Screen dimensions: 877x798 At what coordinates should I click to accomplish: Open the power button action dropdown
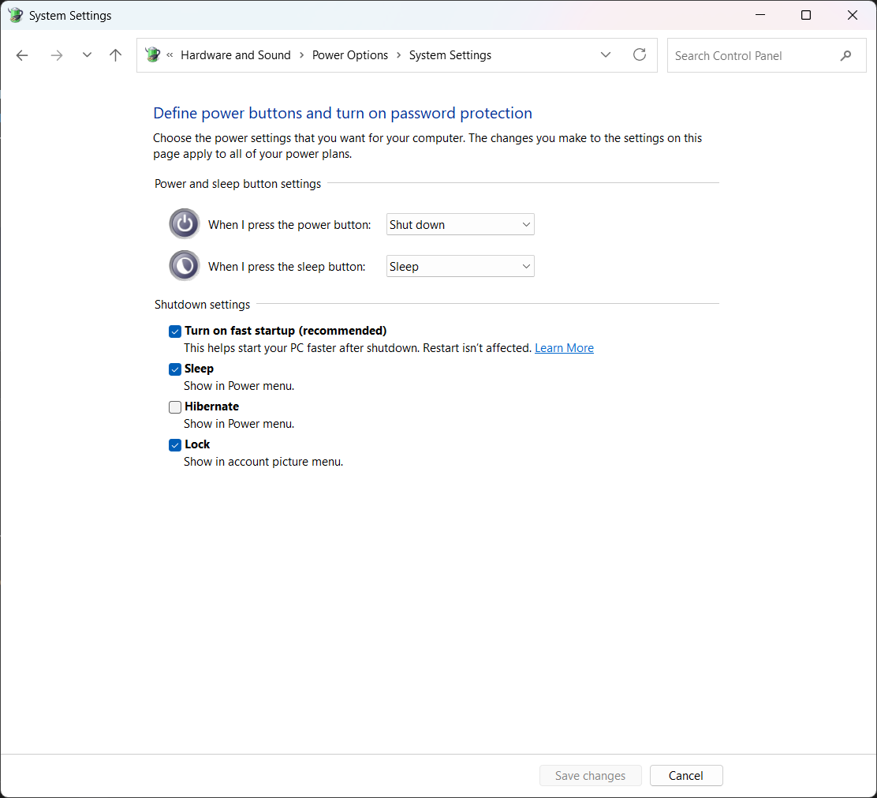[x=461, y=225]
